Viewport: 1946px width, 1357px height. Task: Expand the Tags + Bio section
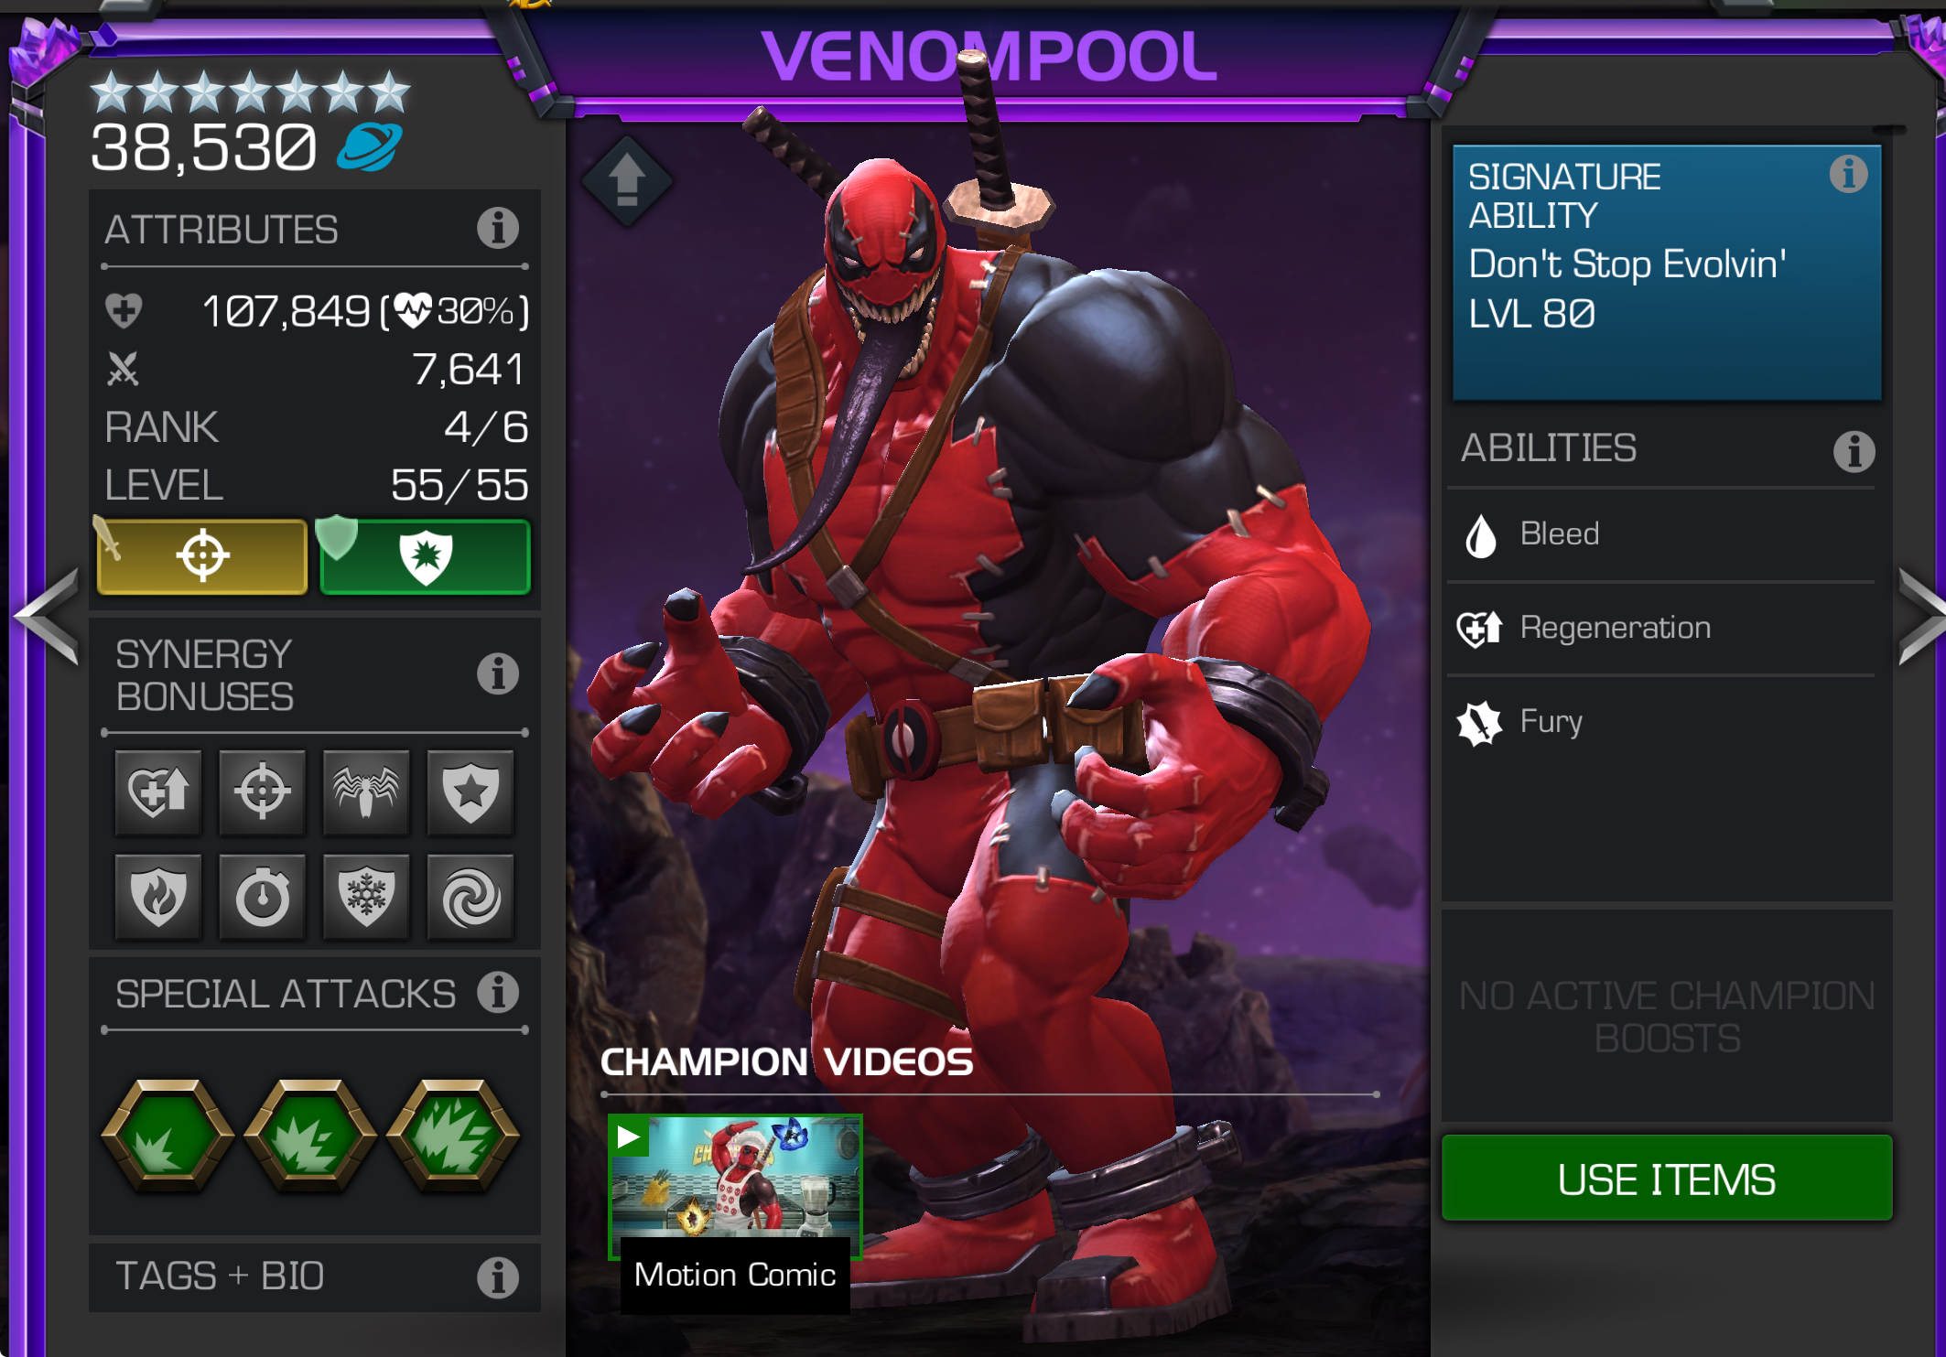tap(315, 1276)
